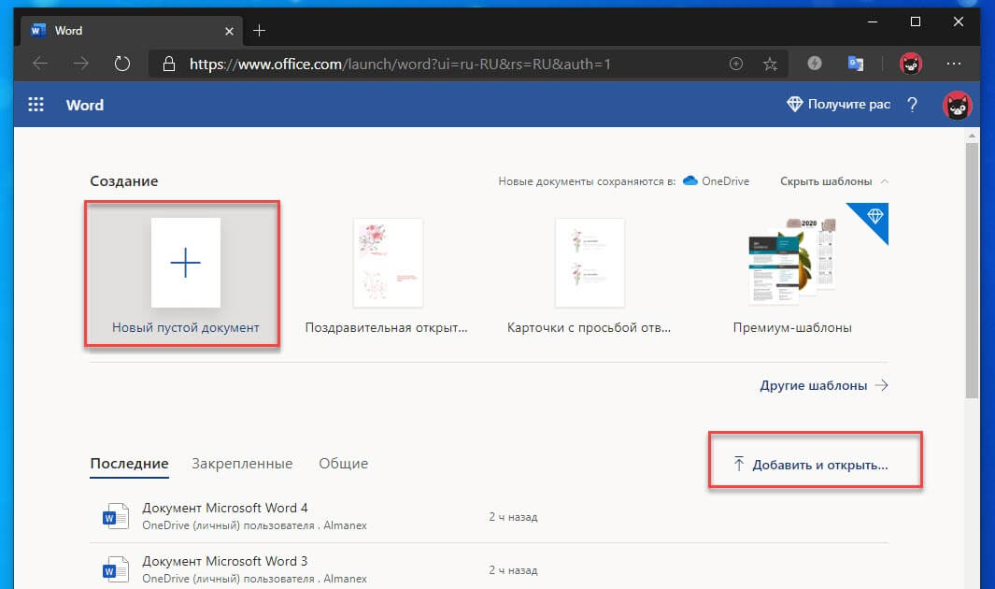Switch to the Закрепленные tab
This screenshot has width=995, height=589.
242,464
